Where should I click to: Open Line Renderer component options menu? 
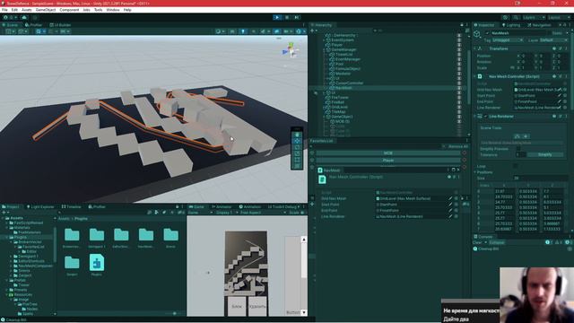pos(566,117)
